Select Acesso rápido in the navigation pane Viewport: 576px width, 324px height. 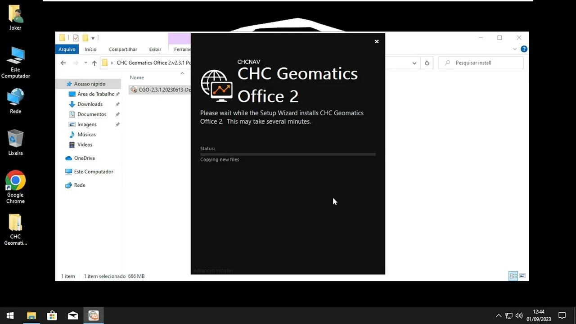(x=89, y=84)
